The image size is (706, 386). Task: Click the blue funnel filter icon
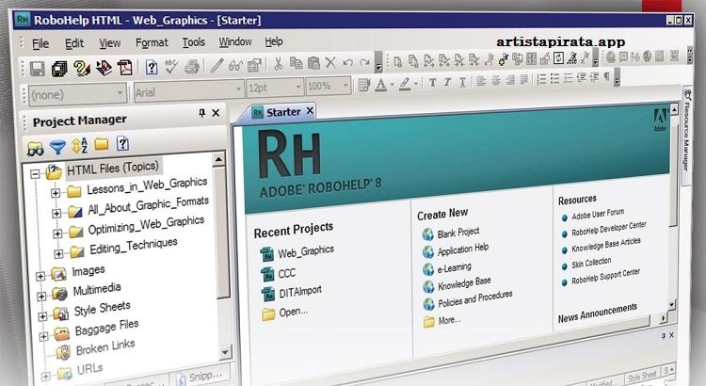[57, 147]
